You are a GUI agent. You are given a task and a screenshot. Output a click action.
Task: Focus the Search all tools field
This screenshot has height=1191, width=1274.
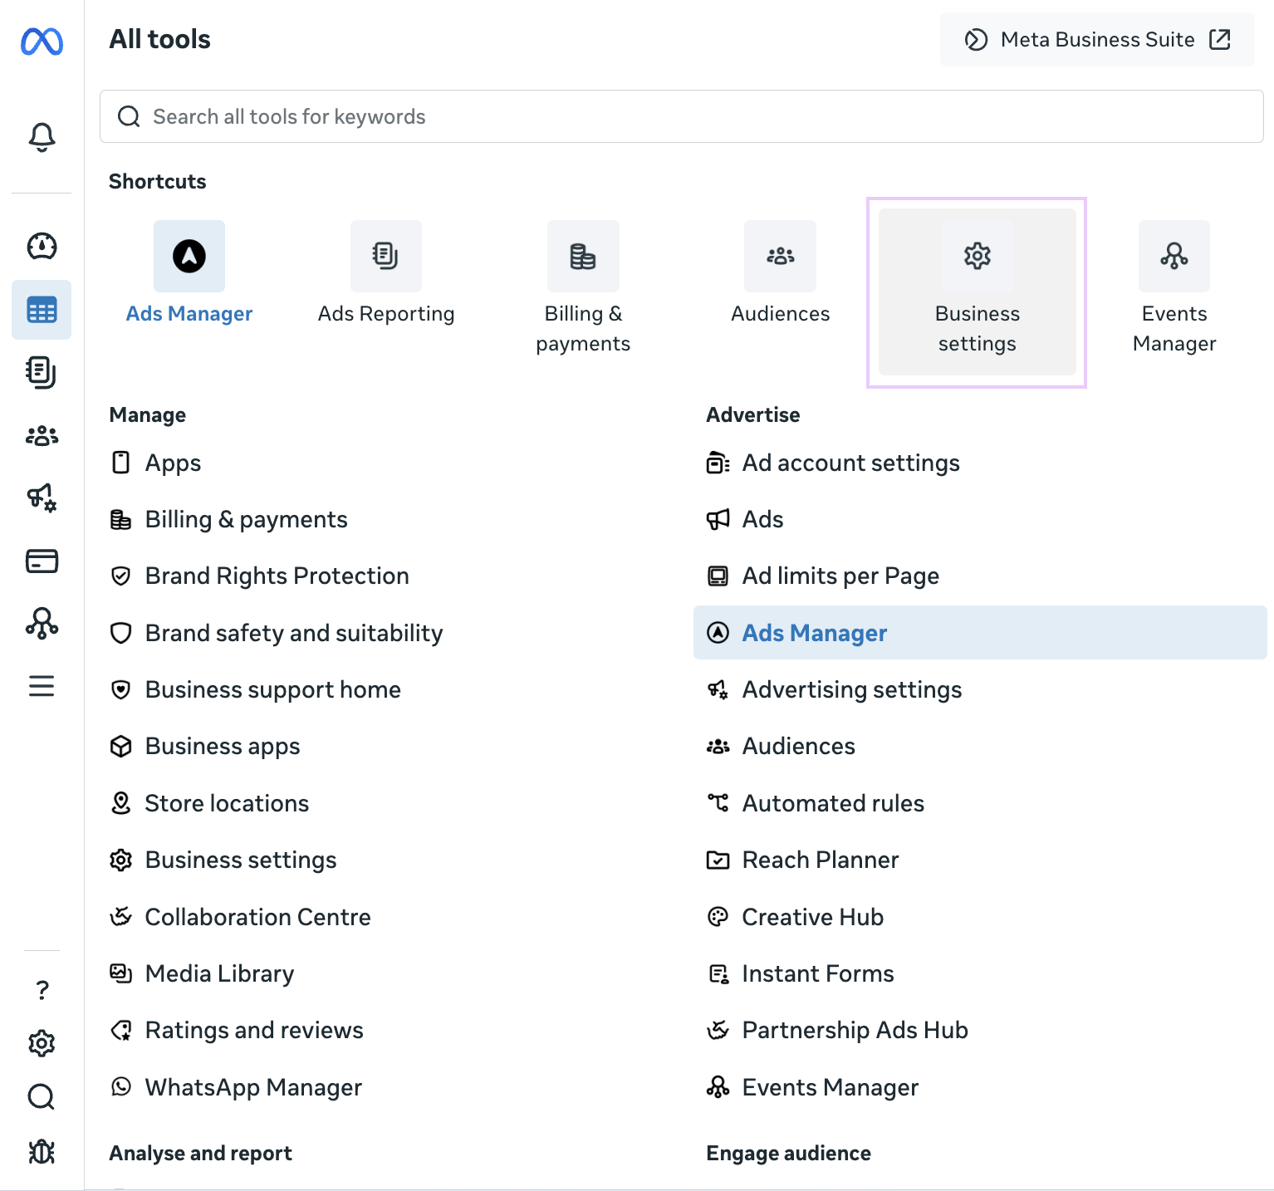click(x=682, y=116)
